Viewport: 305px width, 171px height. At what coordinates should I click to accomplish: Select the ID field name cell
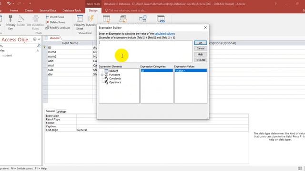[70, 47]
